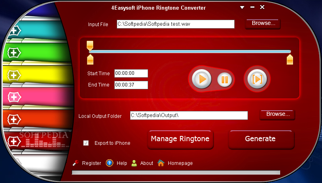
Task: Play the selected segment only
Action: (x=257, y=79)
